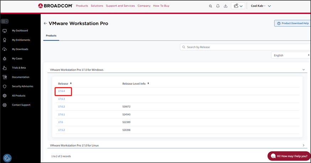Open the Solutions menu

click(97, 6)
